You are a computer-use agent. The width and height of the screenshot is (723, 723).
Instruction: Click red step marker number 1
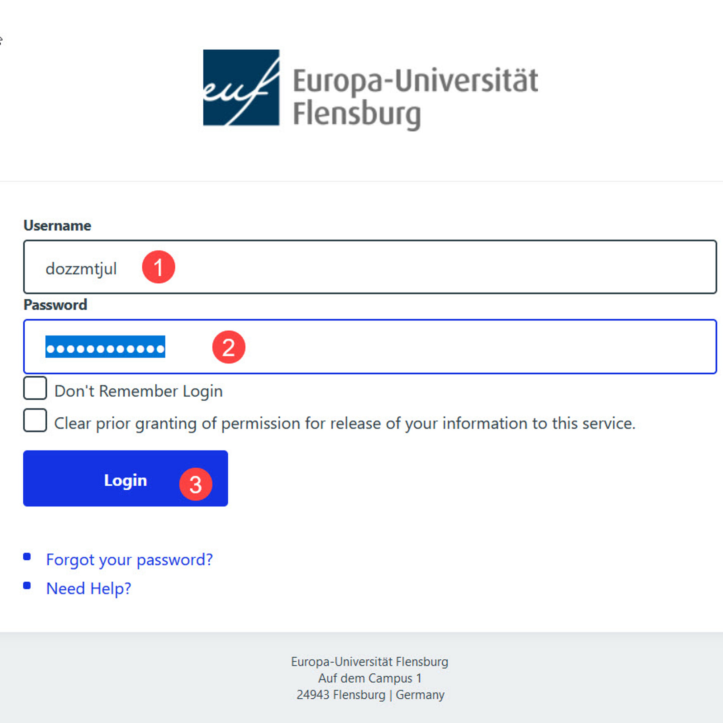[x=158, y=267]
